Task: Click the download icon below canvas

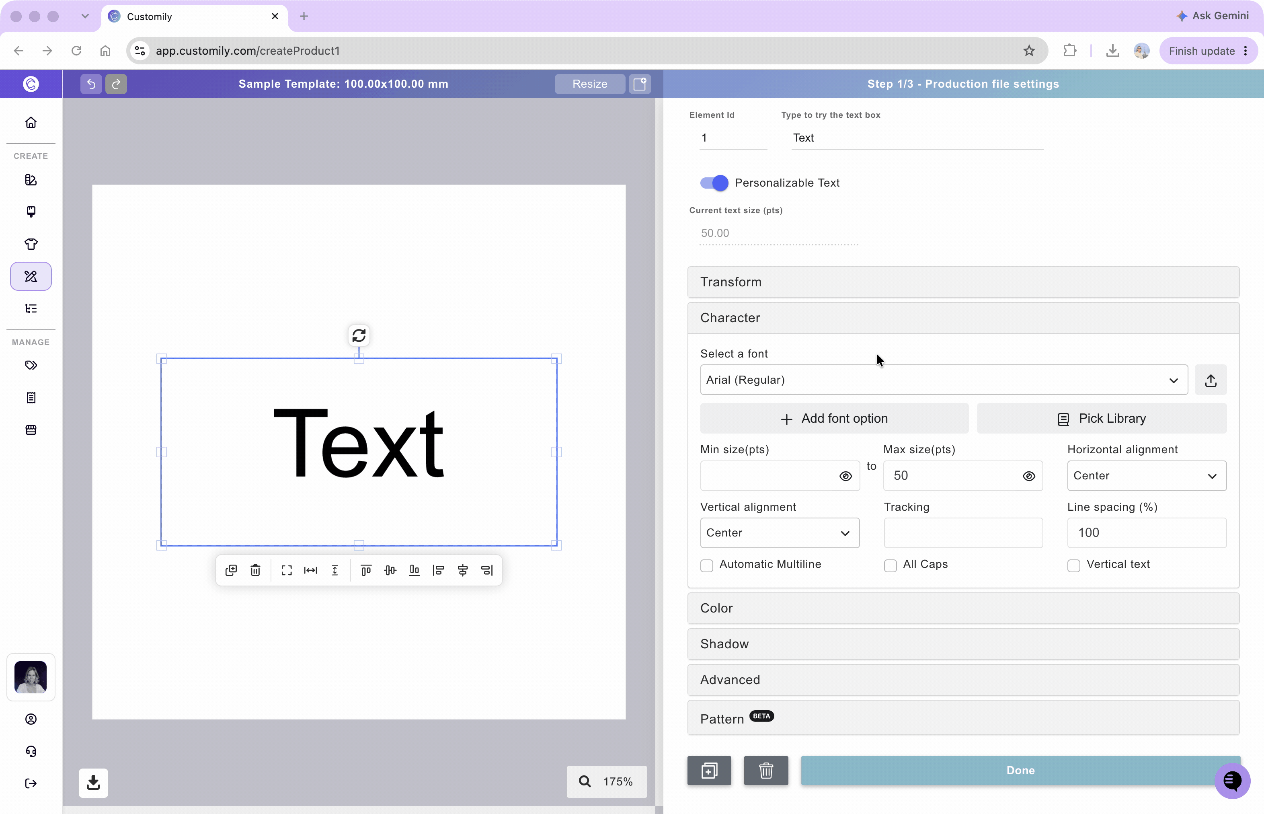Action: click(94, 783)
